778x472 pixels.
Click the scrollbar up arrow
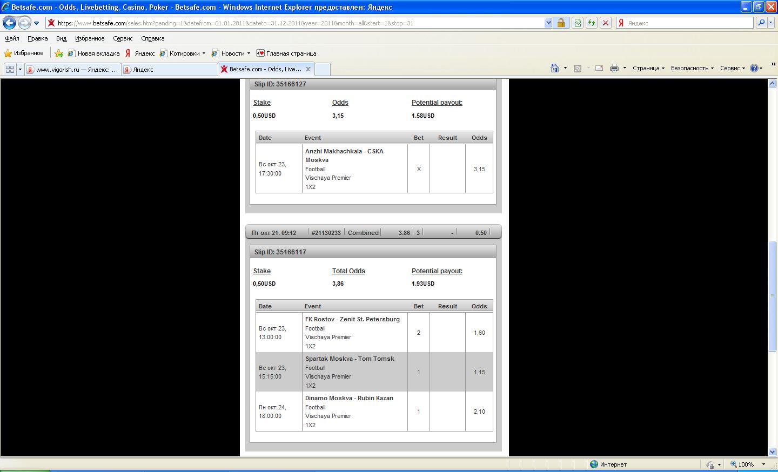pyautogui.click(x=772, y=84)
